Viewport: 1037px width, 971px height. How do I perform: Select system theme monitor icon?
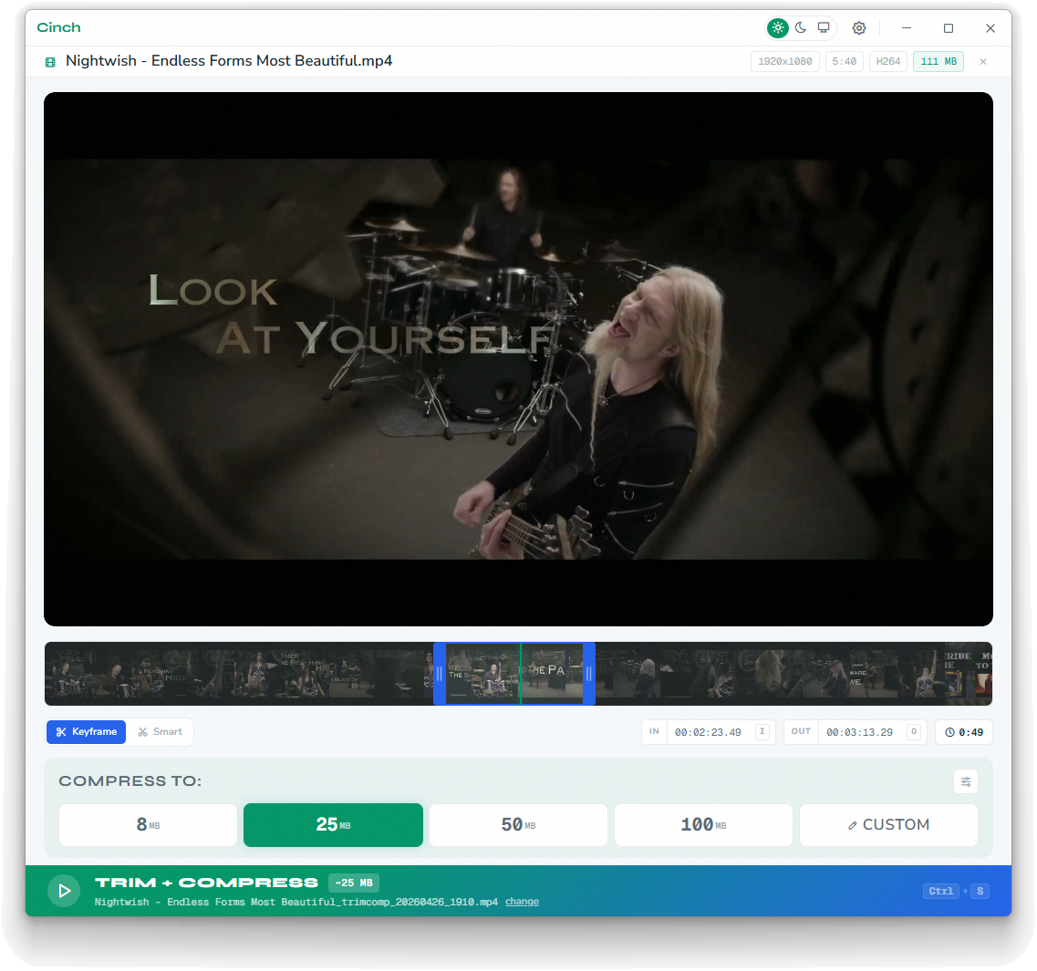(x=824, y=28)
